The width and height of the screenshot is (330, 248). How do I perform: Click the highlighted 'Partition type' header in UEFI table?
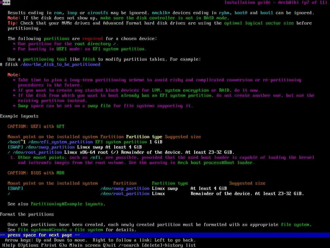pyautogui.click(x=144, y=137)
